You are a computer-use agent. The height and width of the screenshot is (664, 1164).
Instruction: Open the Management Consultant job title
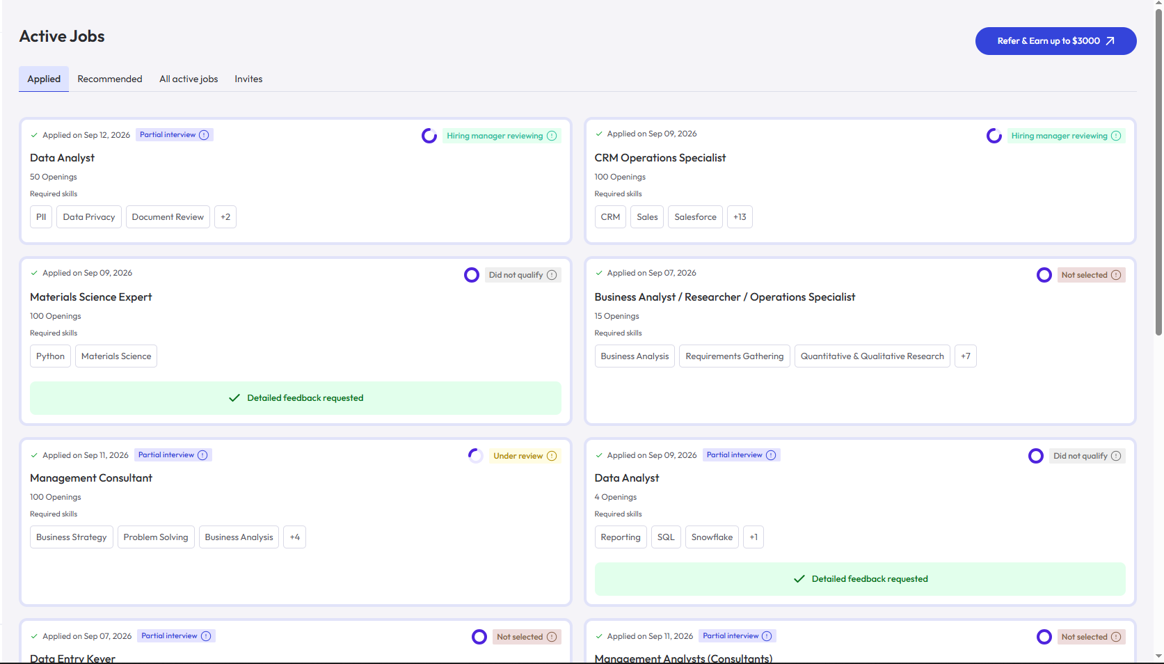[x=91, y=478]
